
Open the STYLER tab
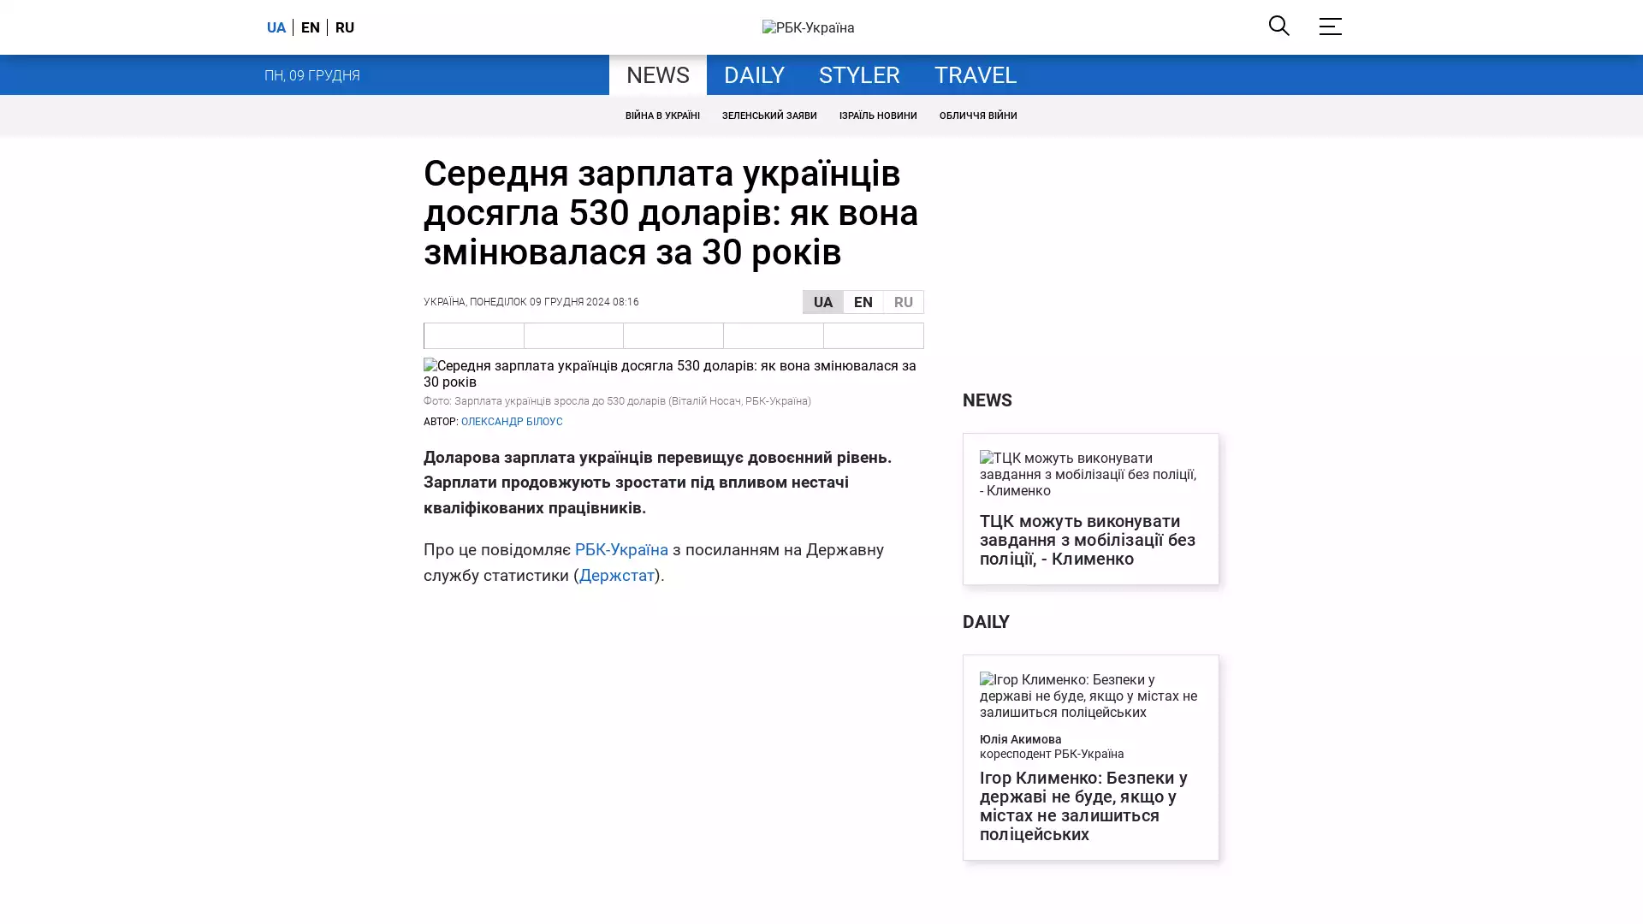point(859,75)
